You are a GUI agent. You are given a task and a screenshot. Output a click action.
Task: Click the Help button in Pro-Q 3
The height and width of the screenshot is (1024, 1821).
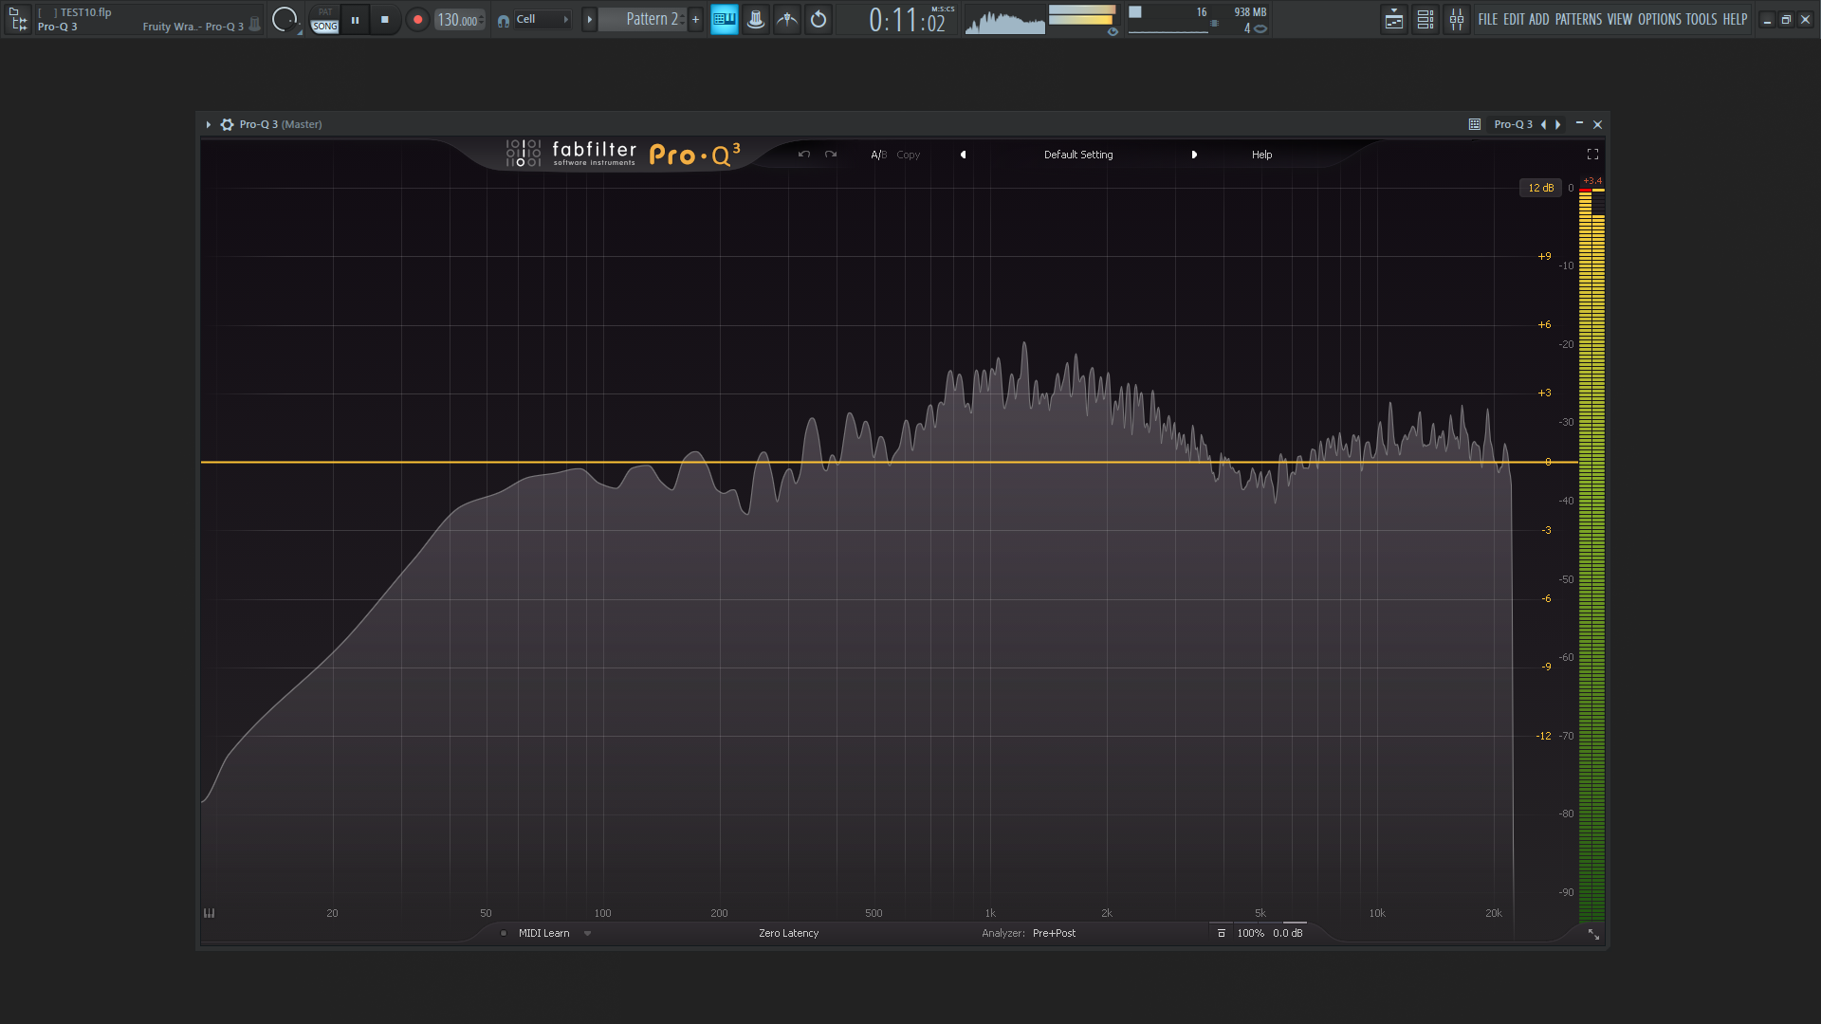point(1261,155)
